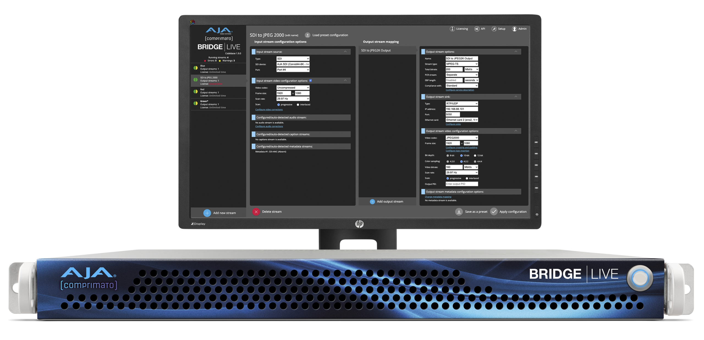Image resolution: width=704 pixels, height=340 pixels.
Task: Click the AJA logo in the sidebar
Action: (x=219, y=30)
